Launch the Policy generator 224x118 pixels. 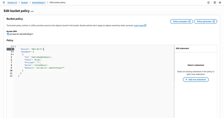(x=206, y=21)
